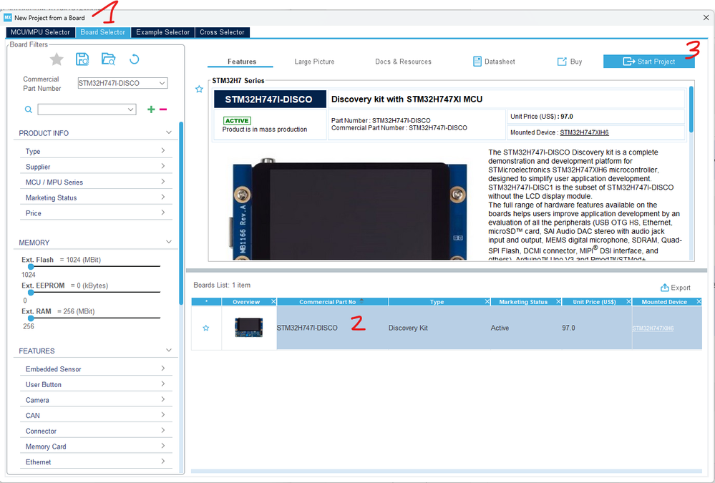Select the Board Selector tab

(x=102, y=32)
